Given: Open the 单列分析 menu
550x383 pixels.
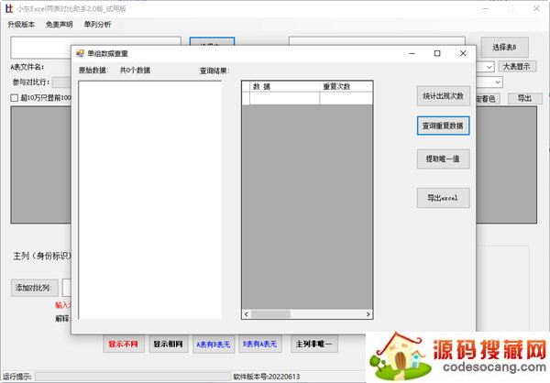Looking at the screenshot, I should (x=97, y=24).
